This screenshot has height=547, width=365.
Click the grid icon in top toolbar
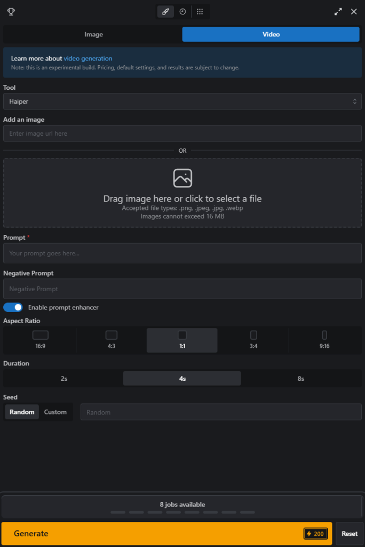[200, 11]
